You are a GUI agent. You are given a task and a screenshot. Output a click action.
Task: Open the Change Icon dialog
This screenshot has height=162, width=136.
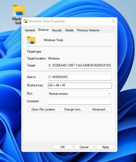click(x=74, y=109)
